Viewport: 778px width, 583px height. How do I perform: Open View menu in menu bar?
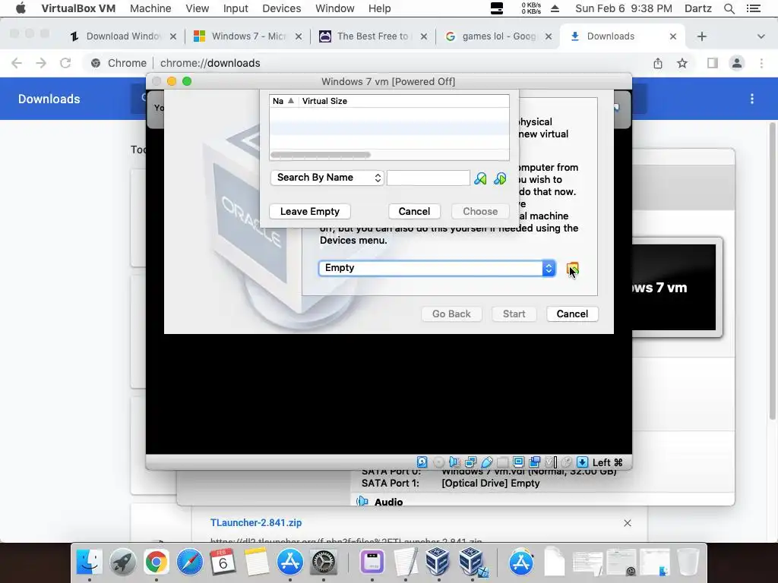[197, 8]
